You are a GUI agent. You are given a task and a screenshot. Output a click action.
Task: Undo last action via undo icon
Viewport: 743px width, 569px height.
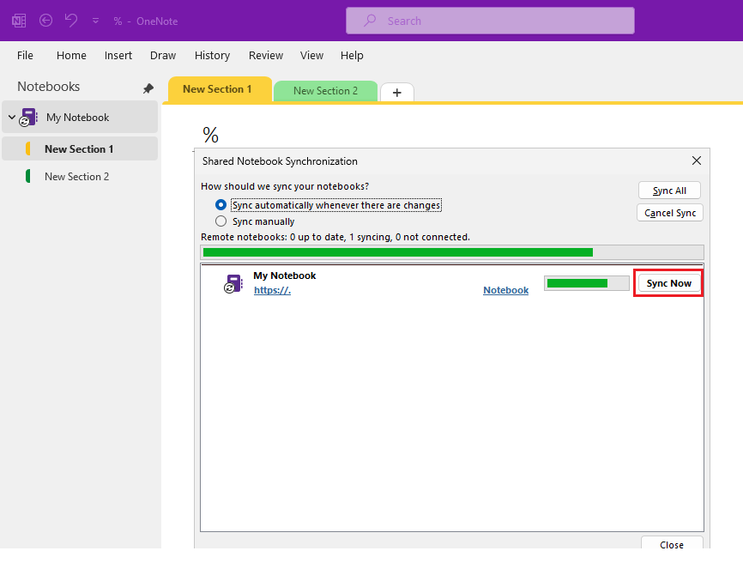click(71, 21)
